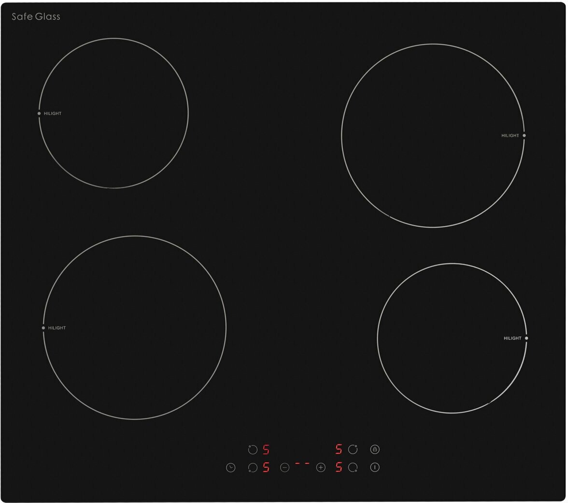Tap the red dashed timer display
Viewport: 568px width, 503px height.
[x=302, y=463]
